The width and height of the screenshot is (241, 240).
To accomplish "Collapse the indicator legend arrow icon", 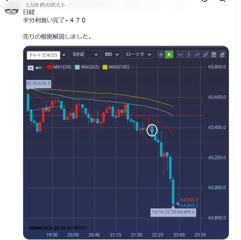I will pos(38,67).
